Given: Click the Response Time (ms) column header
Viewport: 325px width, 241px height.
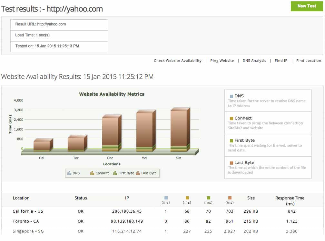Looking at the screenshot, I should tap(290, 201).
